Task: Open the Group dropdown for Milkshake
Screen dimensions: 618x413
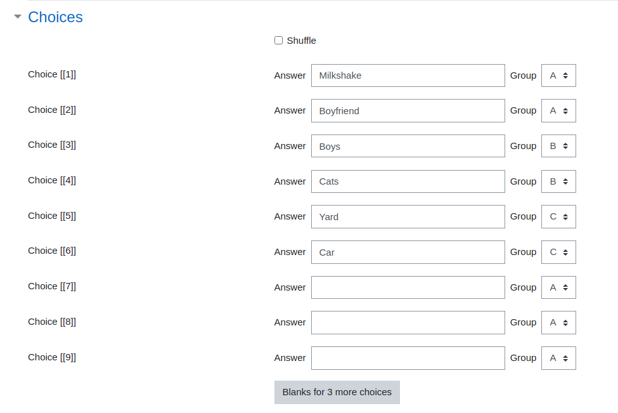Action: tap(558, 75)
